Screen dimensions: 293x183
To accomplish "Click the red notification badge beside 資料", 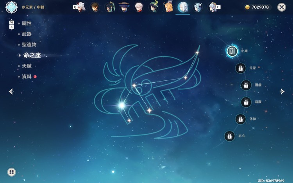I will (35, 76).
